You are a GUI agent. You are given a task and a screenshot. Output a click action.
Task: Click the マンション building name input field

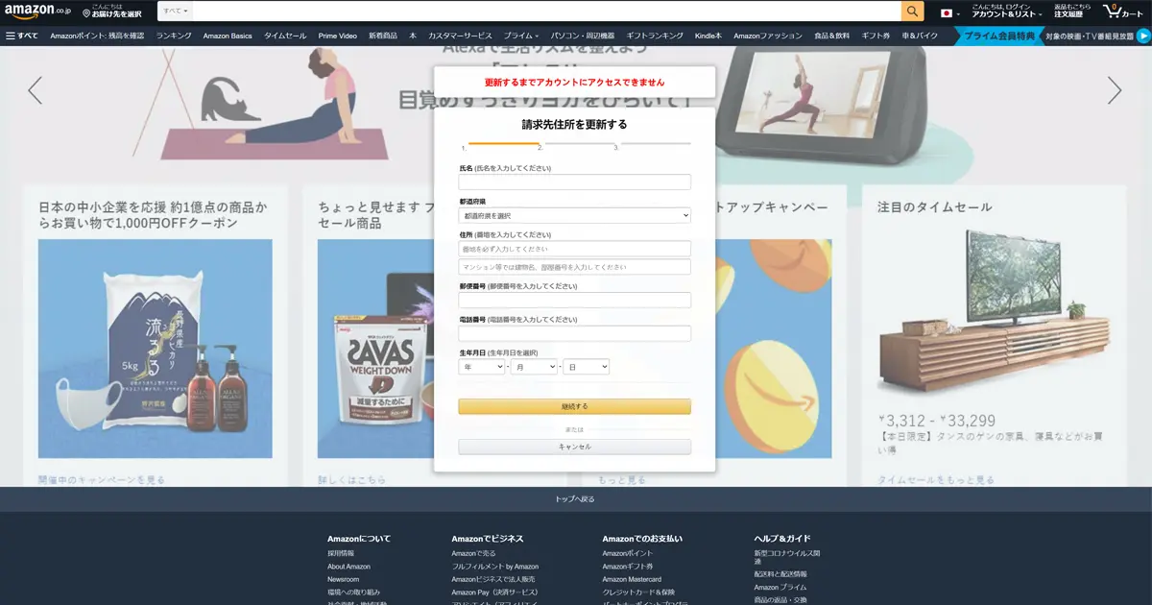click(574, 267)
